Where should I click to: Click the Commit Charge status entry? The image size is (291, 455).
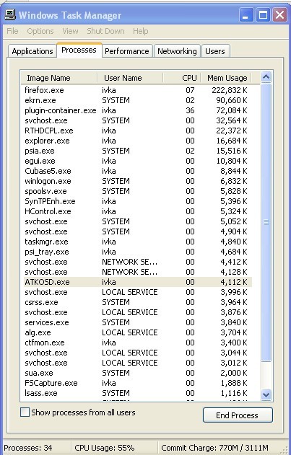(214, 448)
